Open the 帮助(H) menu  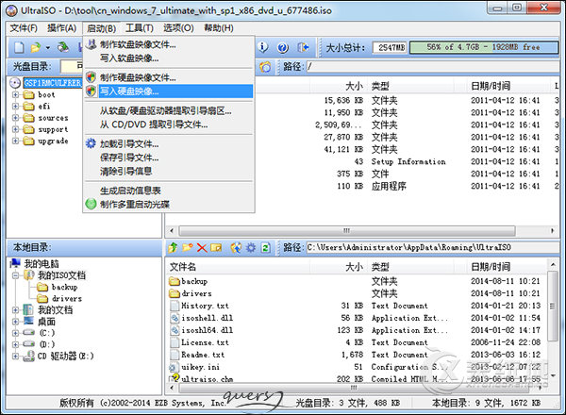pyautogui.click(x=219, y=28)
